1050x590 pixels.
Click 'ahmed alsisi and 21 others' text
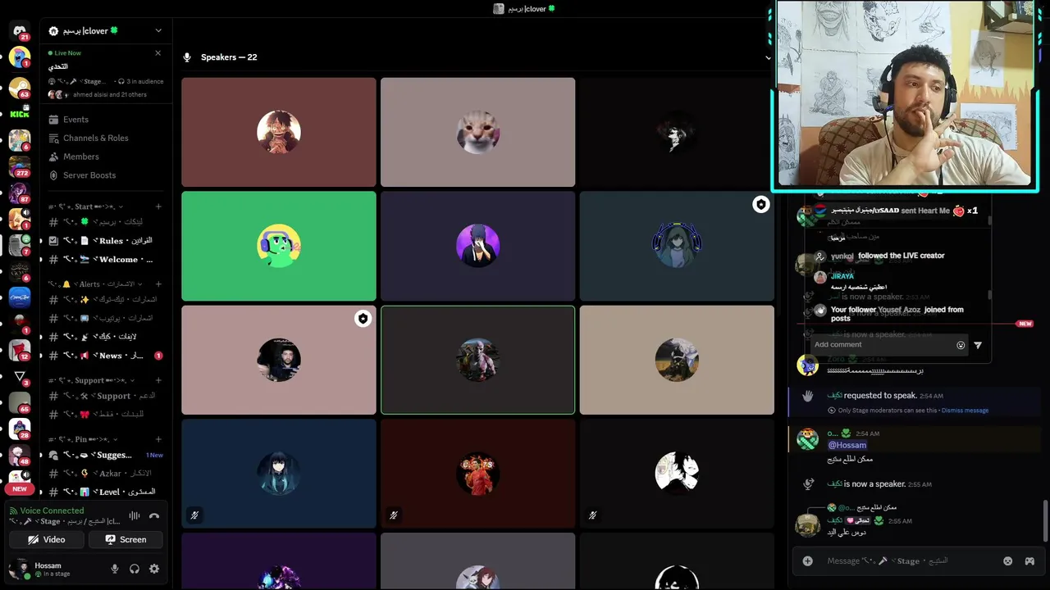coord(110,94)
